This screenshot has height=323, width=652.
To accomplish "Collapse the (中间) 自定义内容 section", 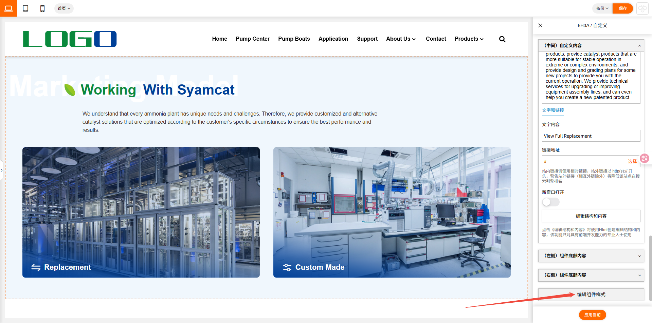I will point(591,45).
